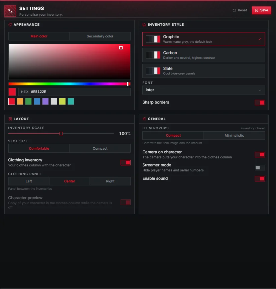The image size is (276, 289).
Task: Click the Graphite style preview thumbnail
Action: (x=153, y=39)
